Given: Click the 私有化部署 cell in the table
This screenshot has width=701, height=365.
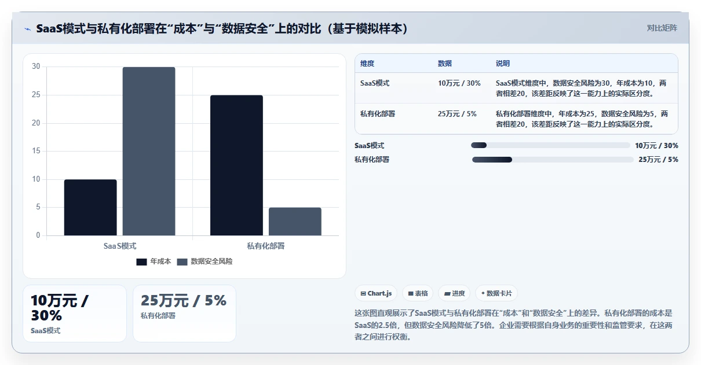Looking at the screenshot, I should (378, 114).
